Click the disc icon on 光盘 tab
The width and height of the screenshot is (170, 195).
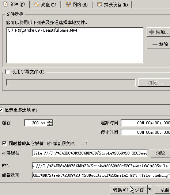coord(37,4)
